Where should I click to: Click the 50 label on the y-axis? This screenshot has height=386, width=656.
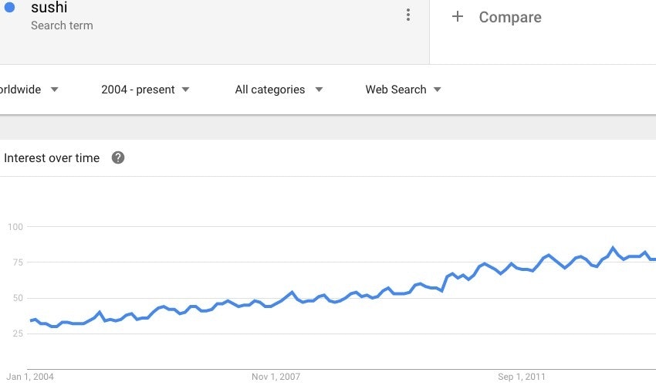(18, 298)
